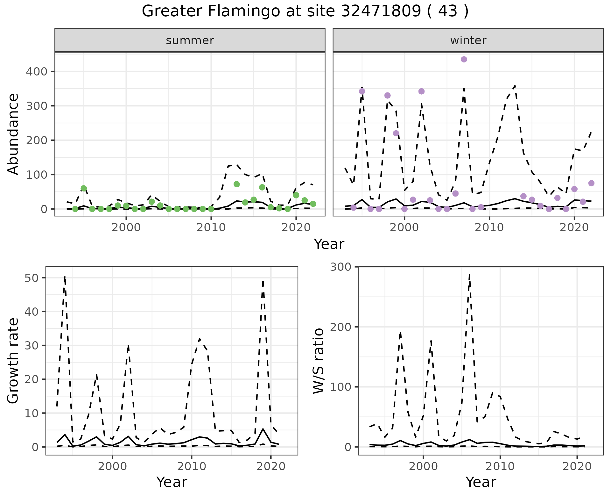Viewport: 611px width, 497px height.
Task: Select the rightmost green point in summer panel
Action: [313, 204]
